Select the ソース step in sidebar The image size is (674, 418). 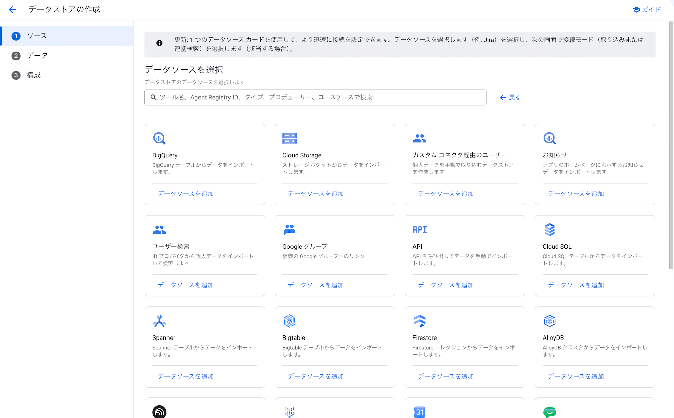67,36
